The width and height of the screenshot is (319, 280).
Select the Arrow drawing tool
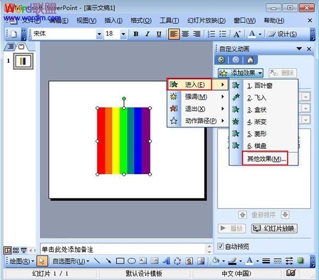(x=108, y=261)
